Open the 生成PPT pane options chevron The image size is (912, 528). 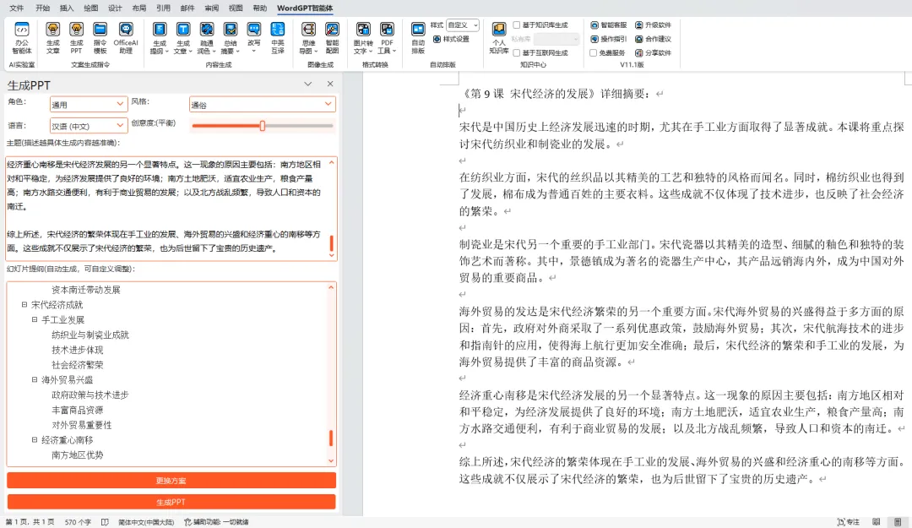click(x=307, y=84)
